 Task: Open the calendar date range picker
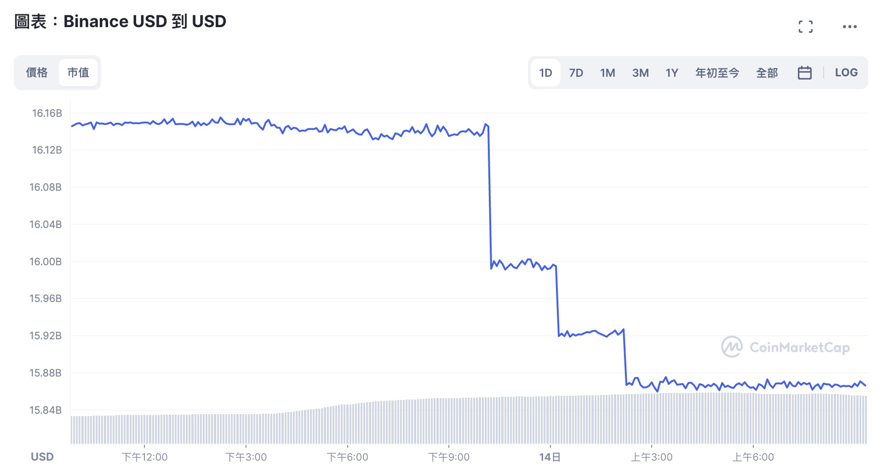pos(804,73)
